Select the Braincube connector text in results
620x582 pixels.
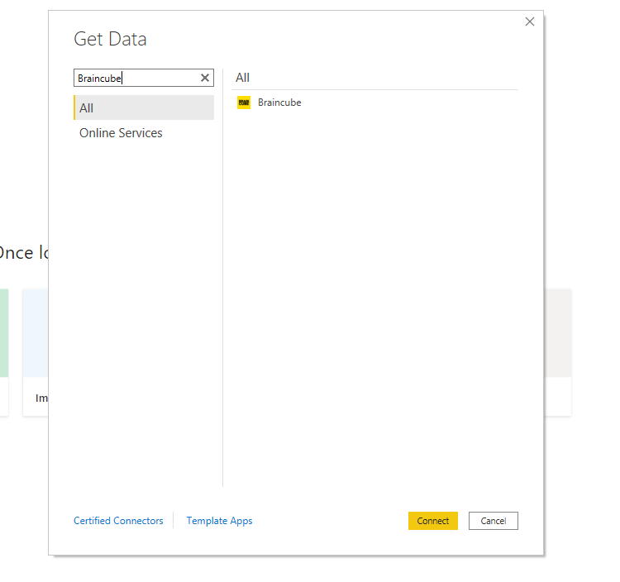(x=279, y=103)
